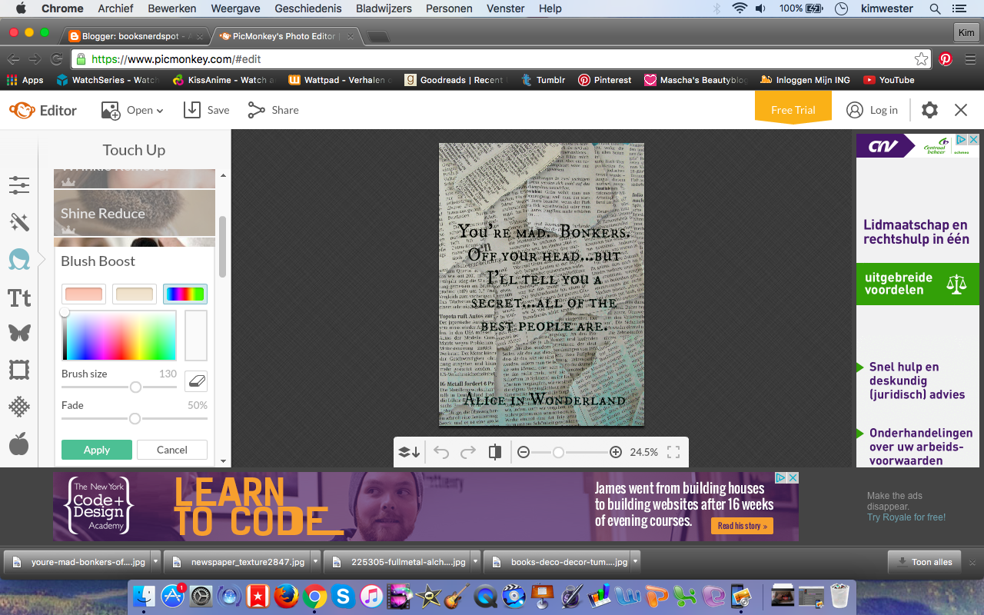
Task: Toggle the before/after compare view icon
Action: pos(495,452)
